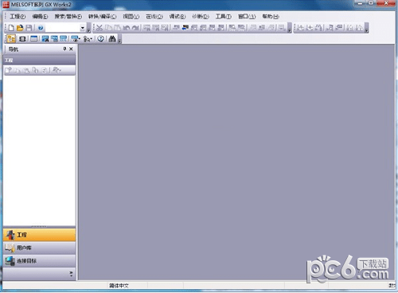Screen dimensions: 398x293
Task: Close the navigation panel
Action: click(71, 49)
